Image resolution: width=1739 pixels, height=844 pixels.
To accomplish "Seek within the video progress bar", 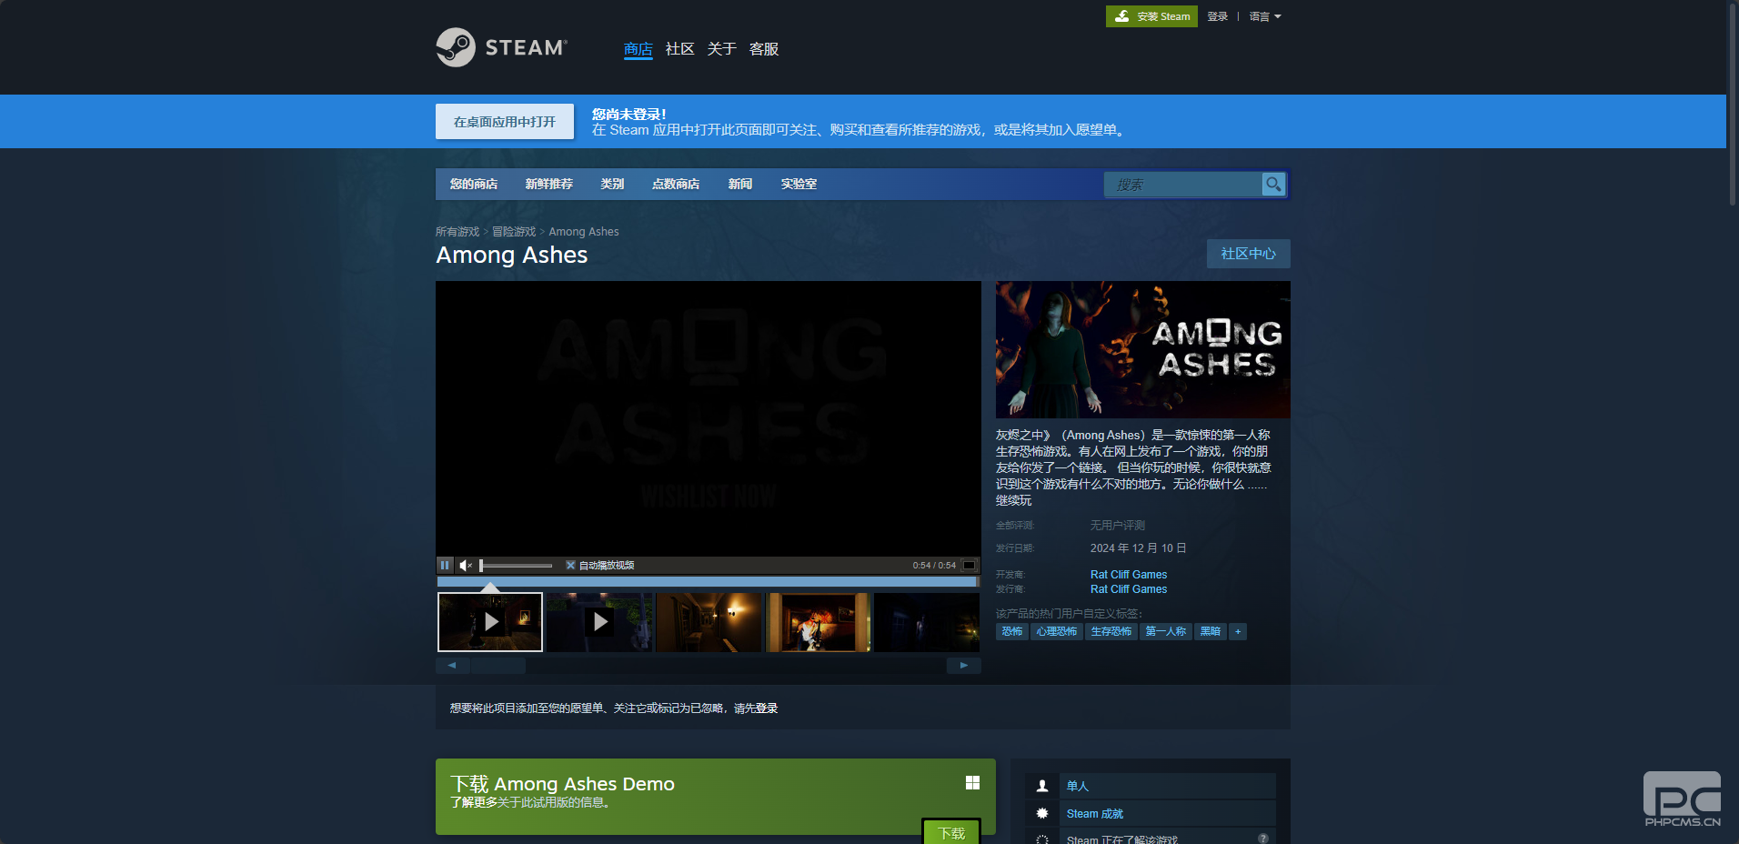I will point(708,582).
